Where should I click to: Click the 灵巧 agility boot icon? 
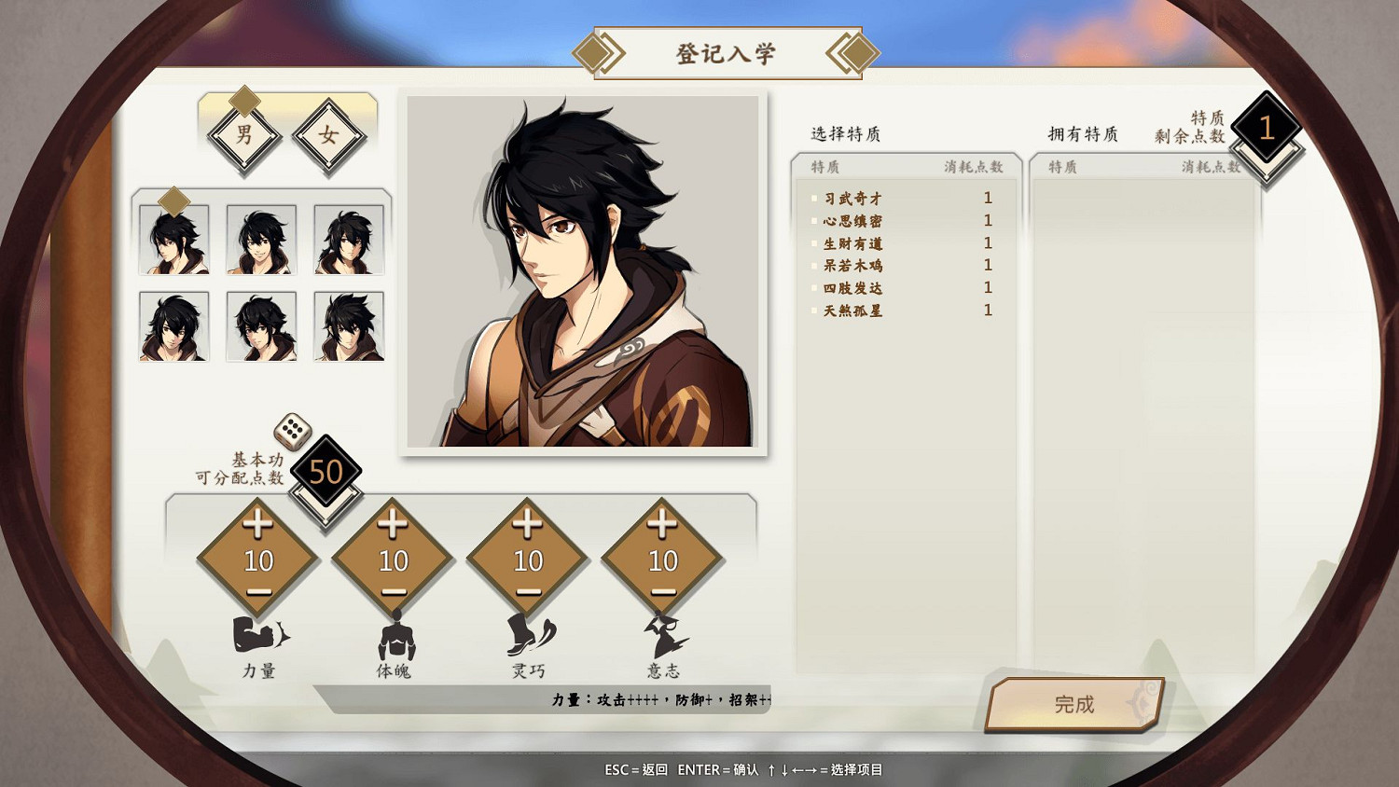530,635
